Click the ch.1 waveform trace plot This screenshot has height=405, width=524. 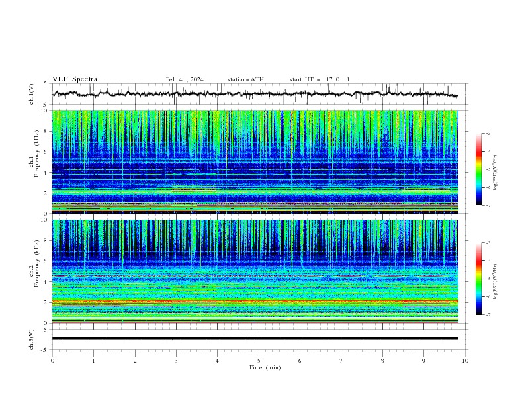click(x=255, y=94)
